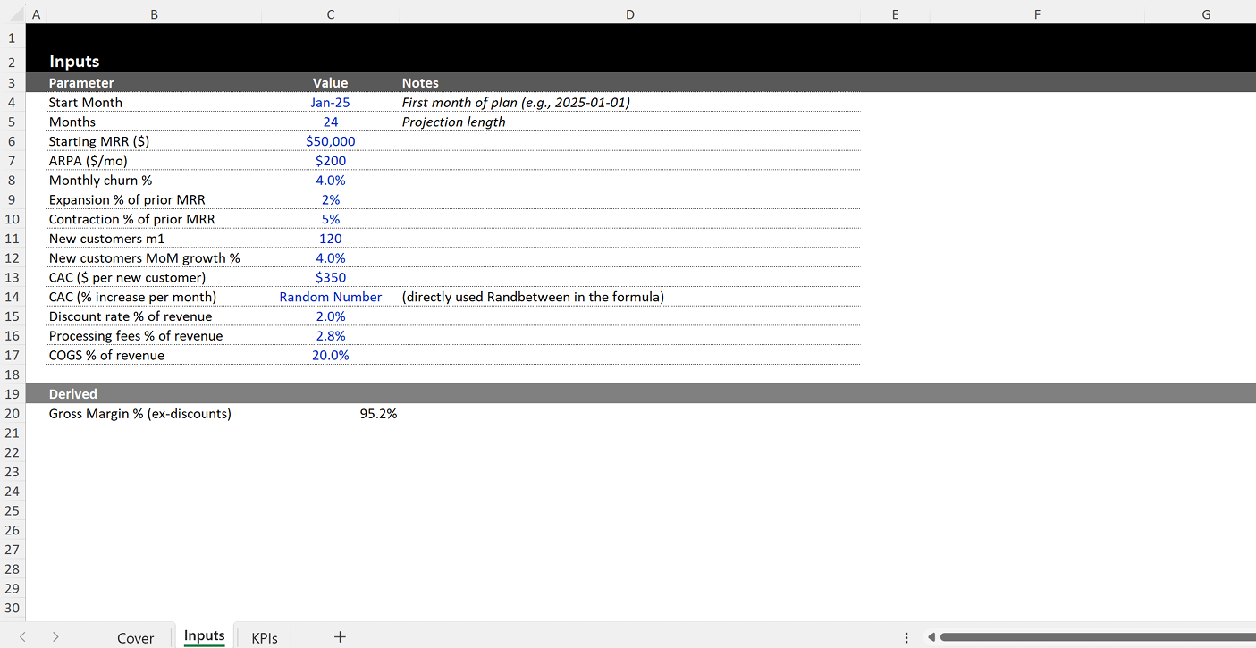
Task: Click the Gross Margin 95.2% cell
Action: point(378,413)
